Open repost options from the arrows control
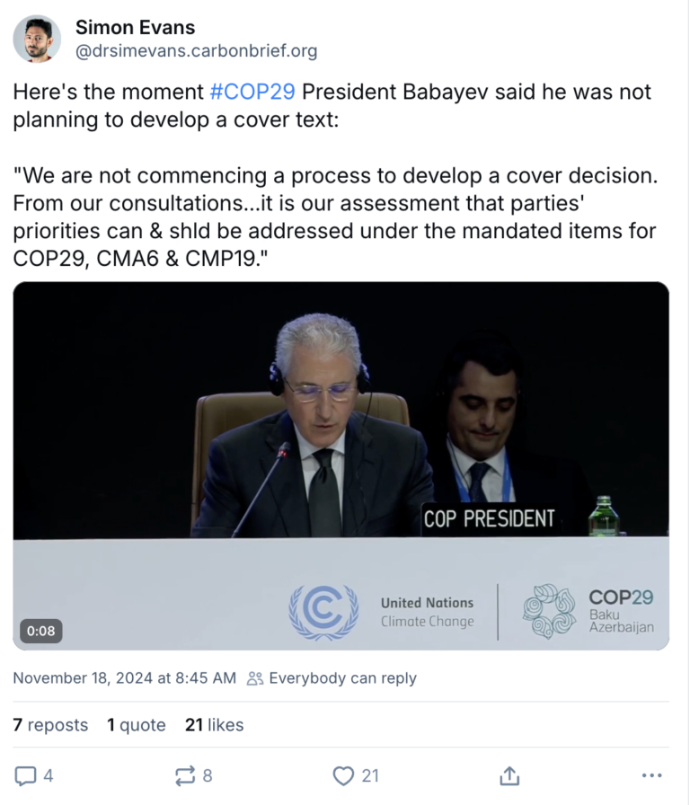Image resolution: width=690 pixels, height=805 pixels. (x=185, y=774)
